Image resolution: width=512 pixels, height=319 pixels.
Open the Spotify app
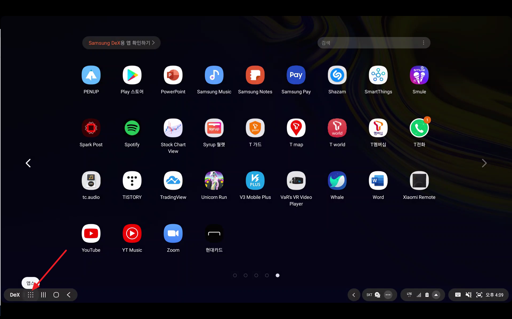(x=132, y=128)
